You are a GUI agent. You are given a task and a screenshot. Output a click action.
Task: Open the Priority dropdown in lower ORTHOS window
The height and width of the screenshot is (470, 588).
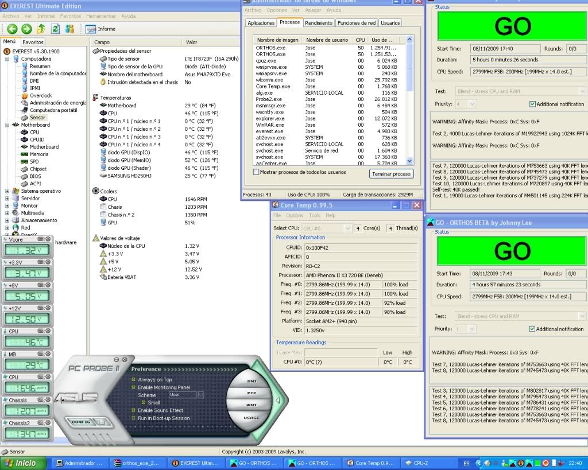pos(472,329)
